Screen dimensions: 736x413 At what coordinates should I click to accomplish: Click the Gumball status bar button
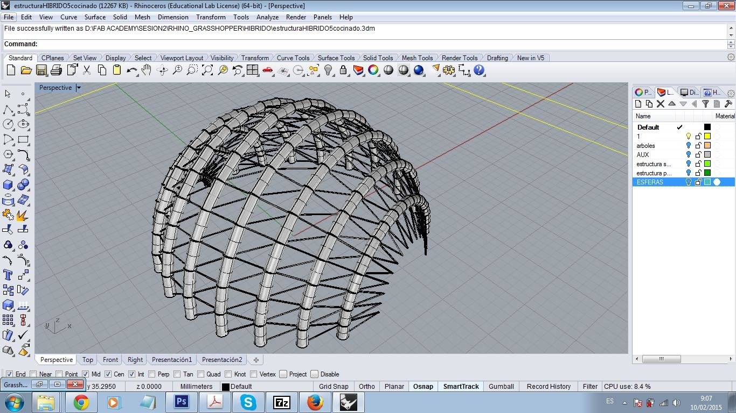(x=502, y=387)
